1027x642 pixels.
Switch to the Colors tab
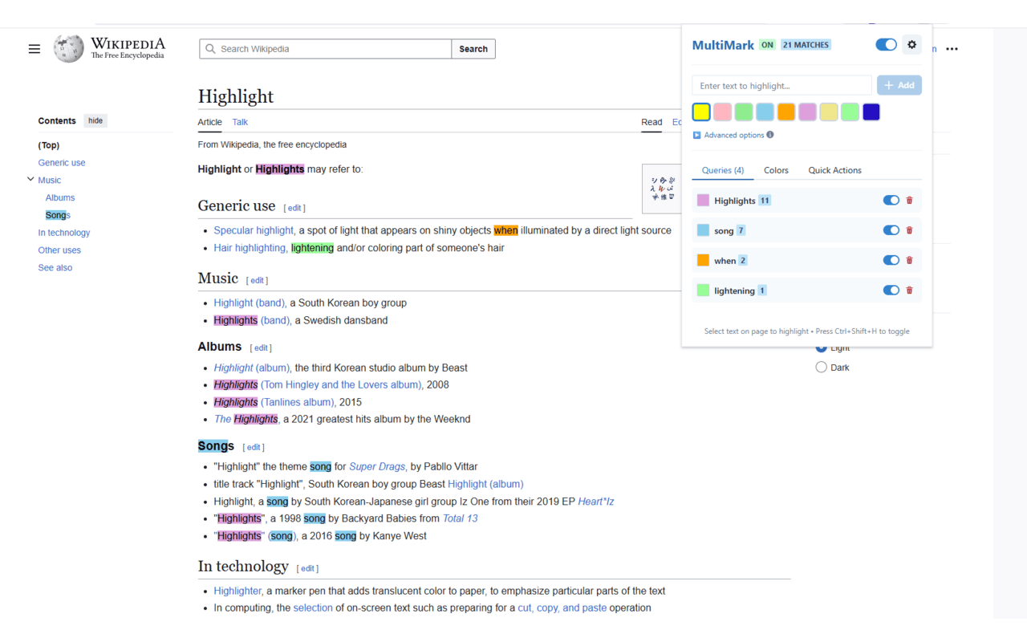pyautogui.click(x=776, y=170)
